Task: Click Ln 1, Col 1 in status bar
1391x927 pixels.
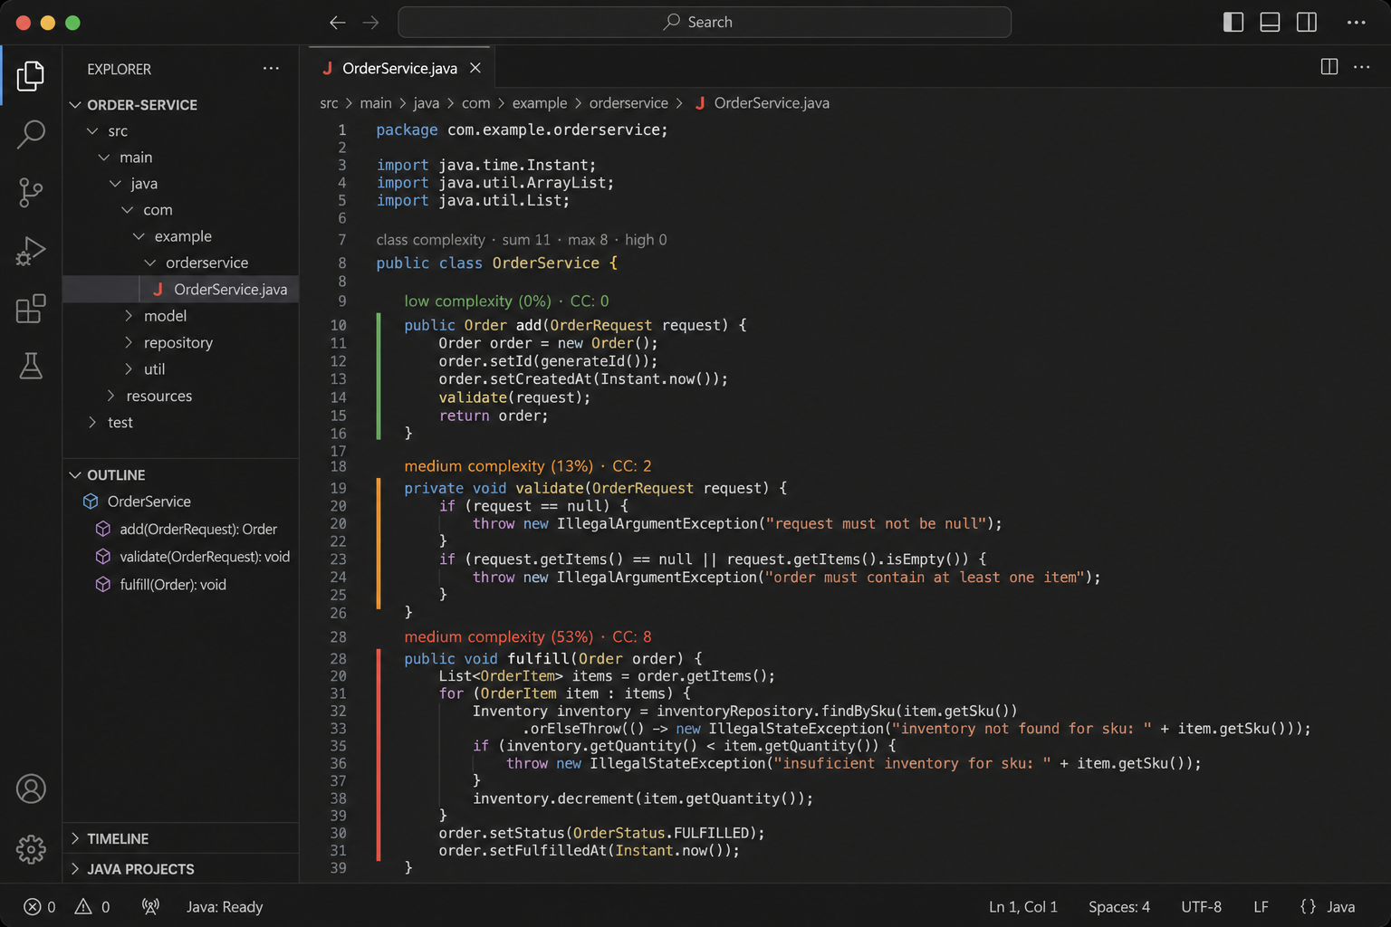Action: [1023, 906]
